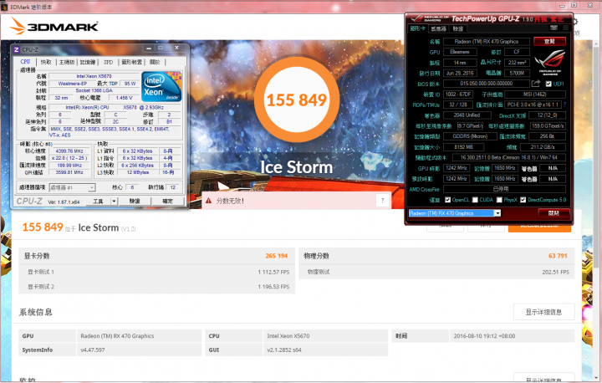Click the Intel Xeon inside badge in CPU-Z
Image resolution: width=602 pixels, height=383 pixels.
point(161,87)
